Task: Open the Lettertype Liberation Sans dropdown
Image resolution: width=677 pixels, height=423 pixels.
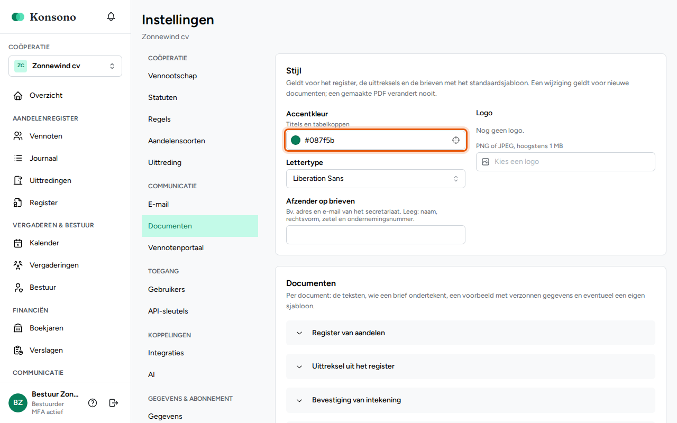Action: pos(376,179)
